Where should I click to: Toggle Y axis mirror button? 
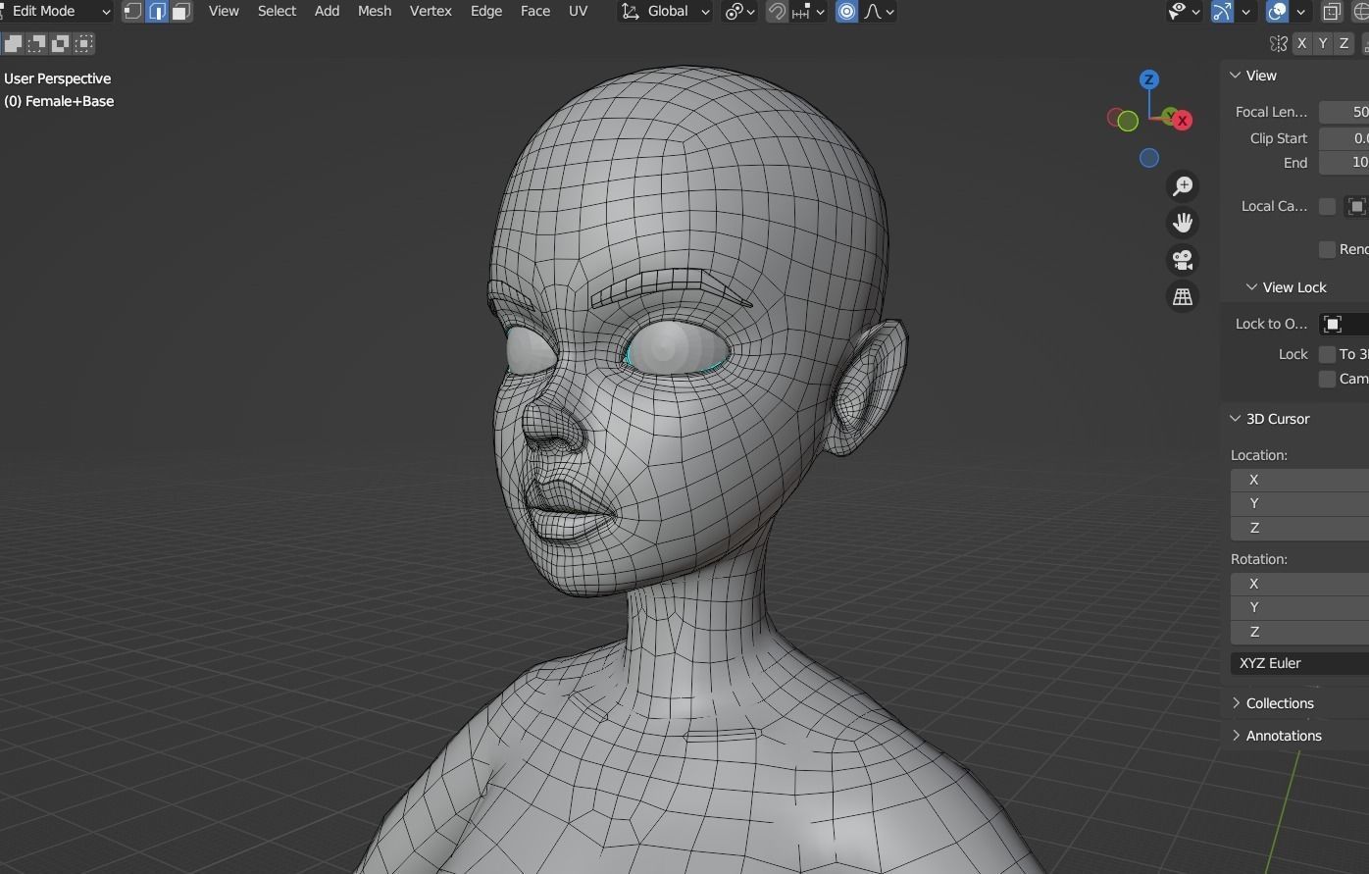[x=1323, y=43]
